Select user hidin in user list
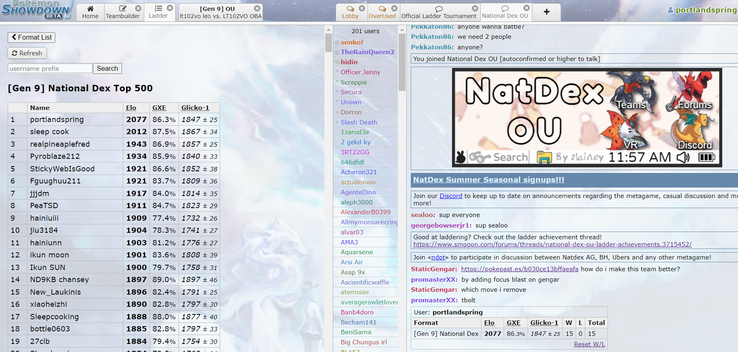The image size is (738, 352). click(x=366, y=62)
